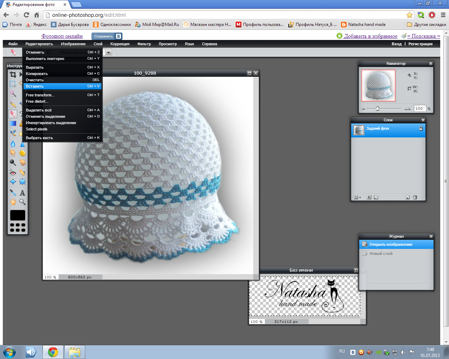Create a new layer in Layers panel
The image size is (449, 359).
[x=407, y=197]
